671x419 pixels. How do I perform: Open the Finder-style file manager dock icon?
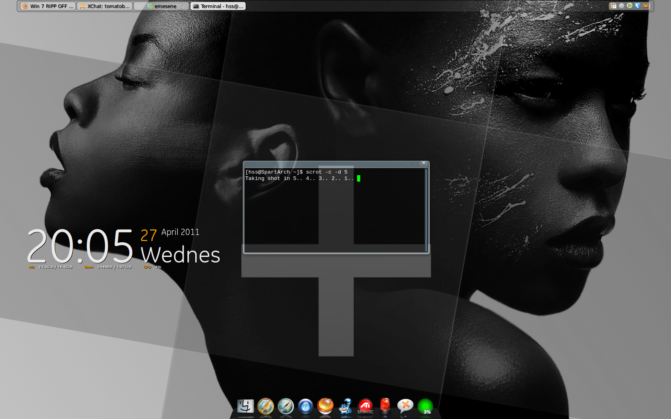coord(245,406)
